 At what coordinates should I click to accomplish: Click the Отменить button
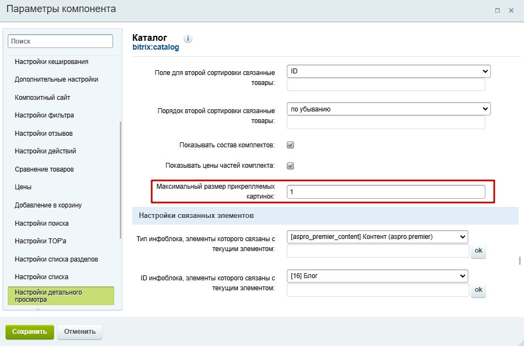point(80,332)
